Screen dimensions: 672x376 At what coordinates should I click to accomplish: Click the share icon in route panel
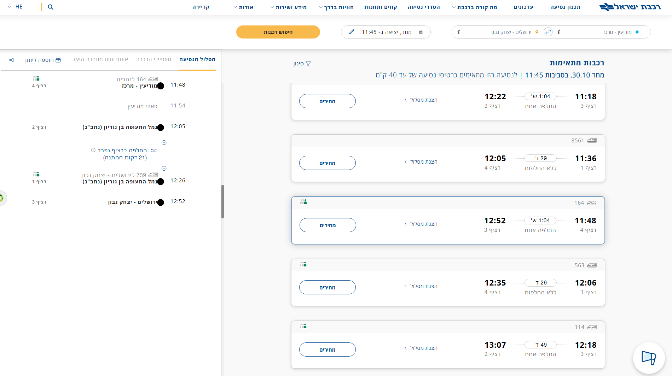tap(12, 60)
